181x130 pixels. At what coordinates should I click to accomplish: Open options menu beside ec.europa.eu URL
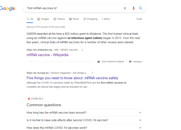92,73
